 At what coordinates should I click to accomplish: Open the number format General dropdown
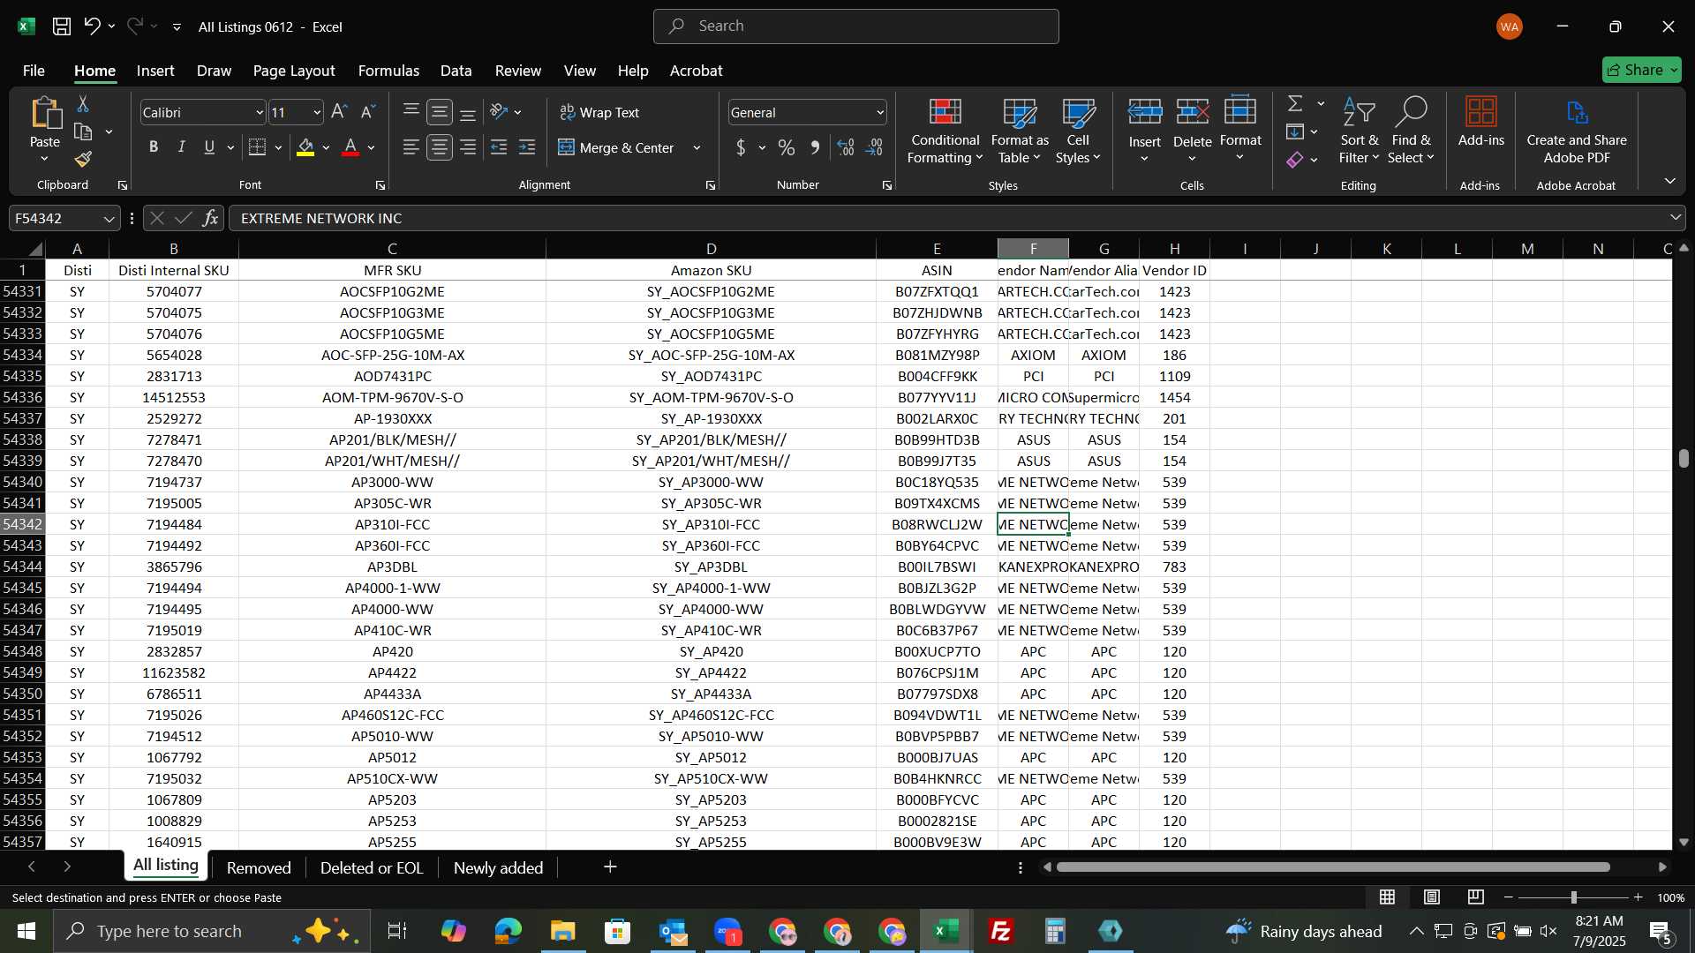click(x=880, y=113)
